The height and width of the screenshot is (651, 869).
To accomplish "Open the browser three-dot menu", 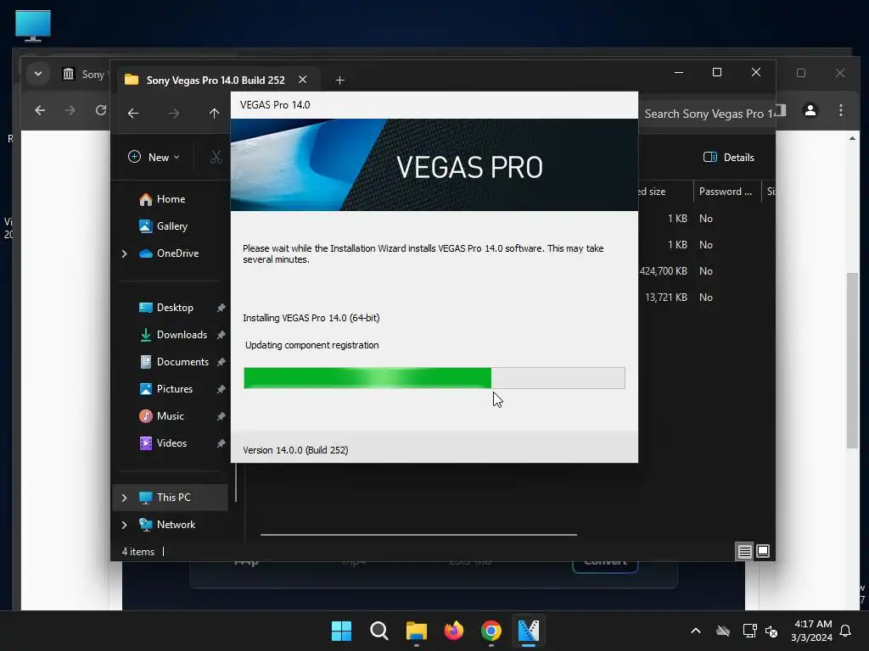I will pyautogui.click(x=841, y=110).
